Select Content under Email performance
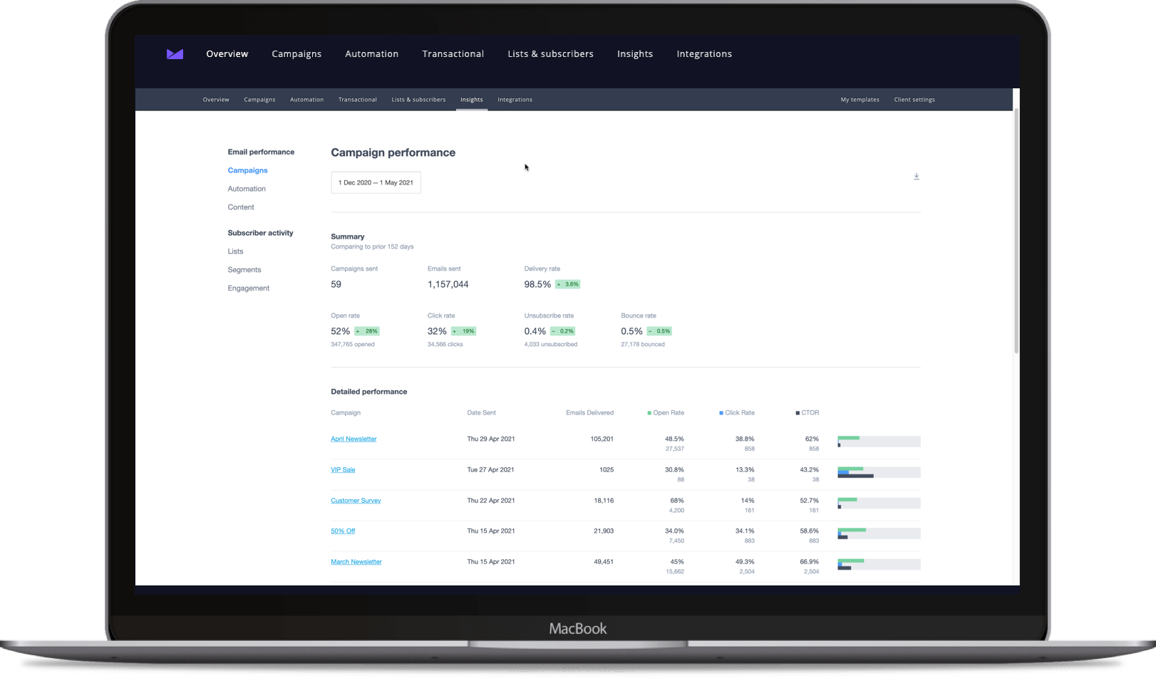The width and height of the screenshot is (1156, 678). 241,207
